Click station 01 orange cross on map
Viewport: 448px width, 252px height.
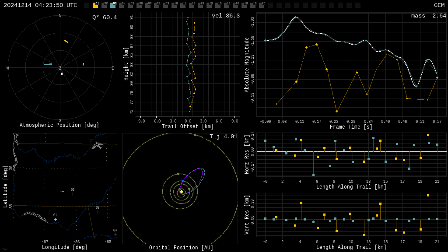(x=55, y=219)
